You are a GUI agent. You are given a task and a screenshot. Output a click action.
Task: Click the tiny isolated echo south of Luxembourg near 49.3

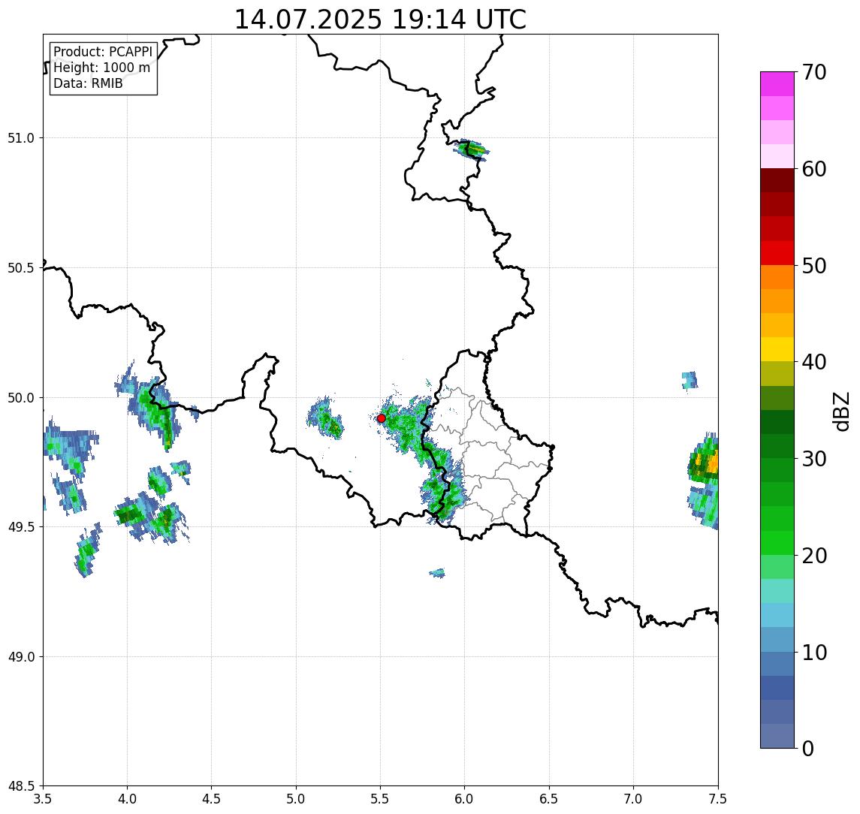tap(437, 573)
